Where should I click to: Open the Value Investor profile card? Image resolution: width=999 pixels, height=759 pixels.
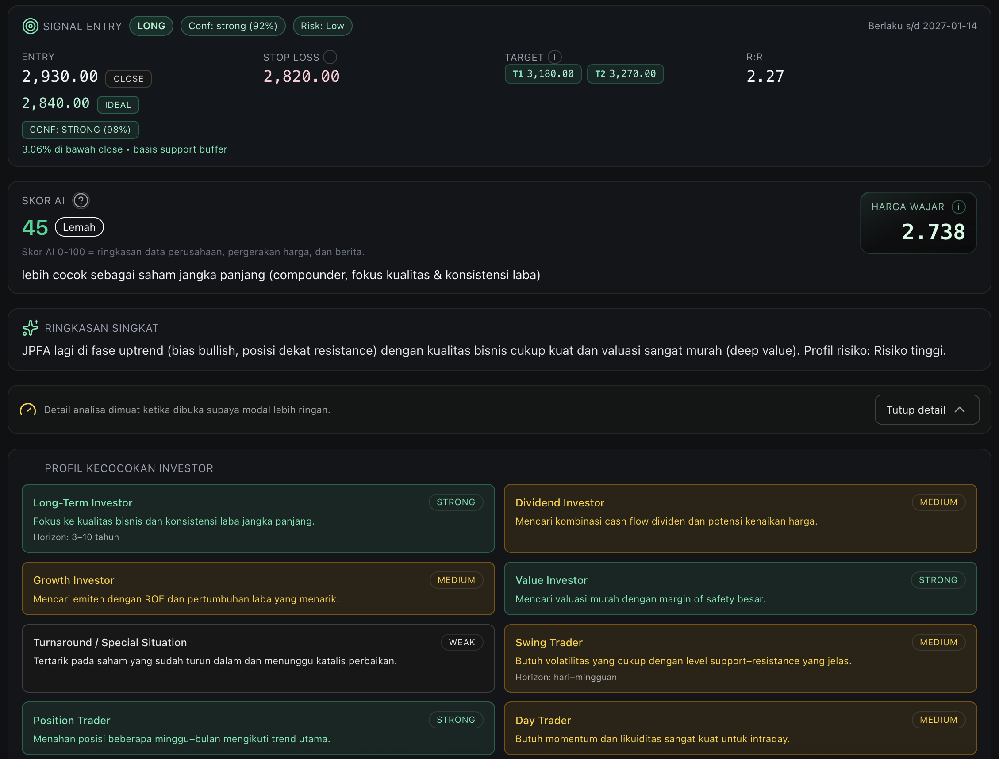coord(740,588)
